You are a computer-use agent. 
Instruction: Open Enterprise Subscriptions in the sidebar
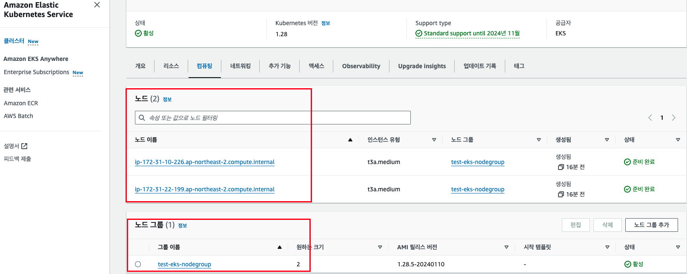[x=36, y=72]
